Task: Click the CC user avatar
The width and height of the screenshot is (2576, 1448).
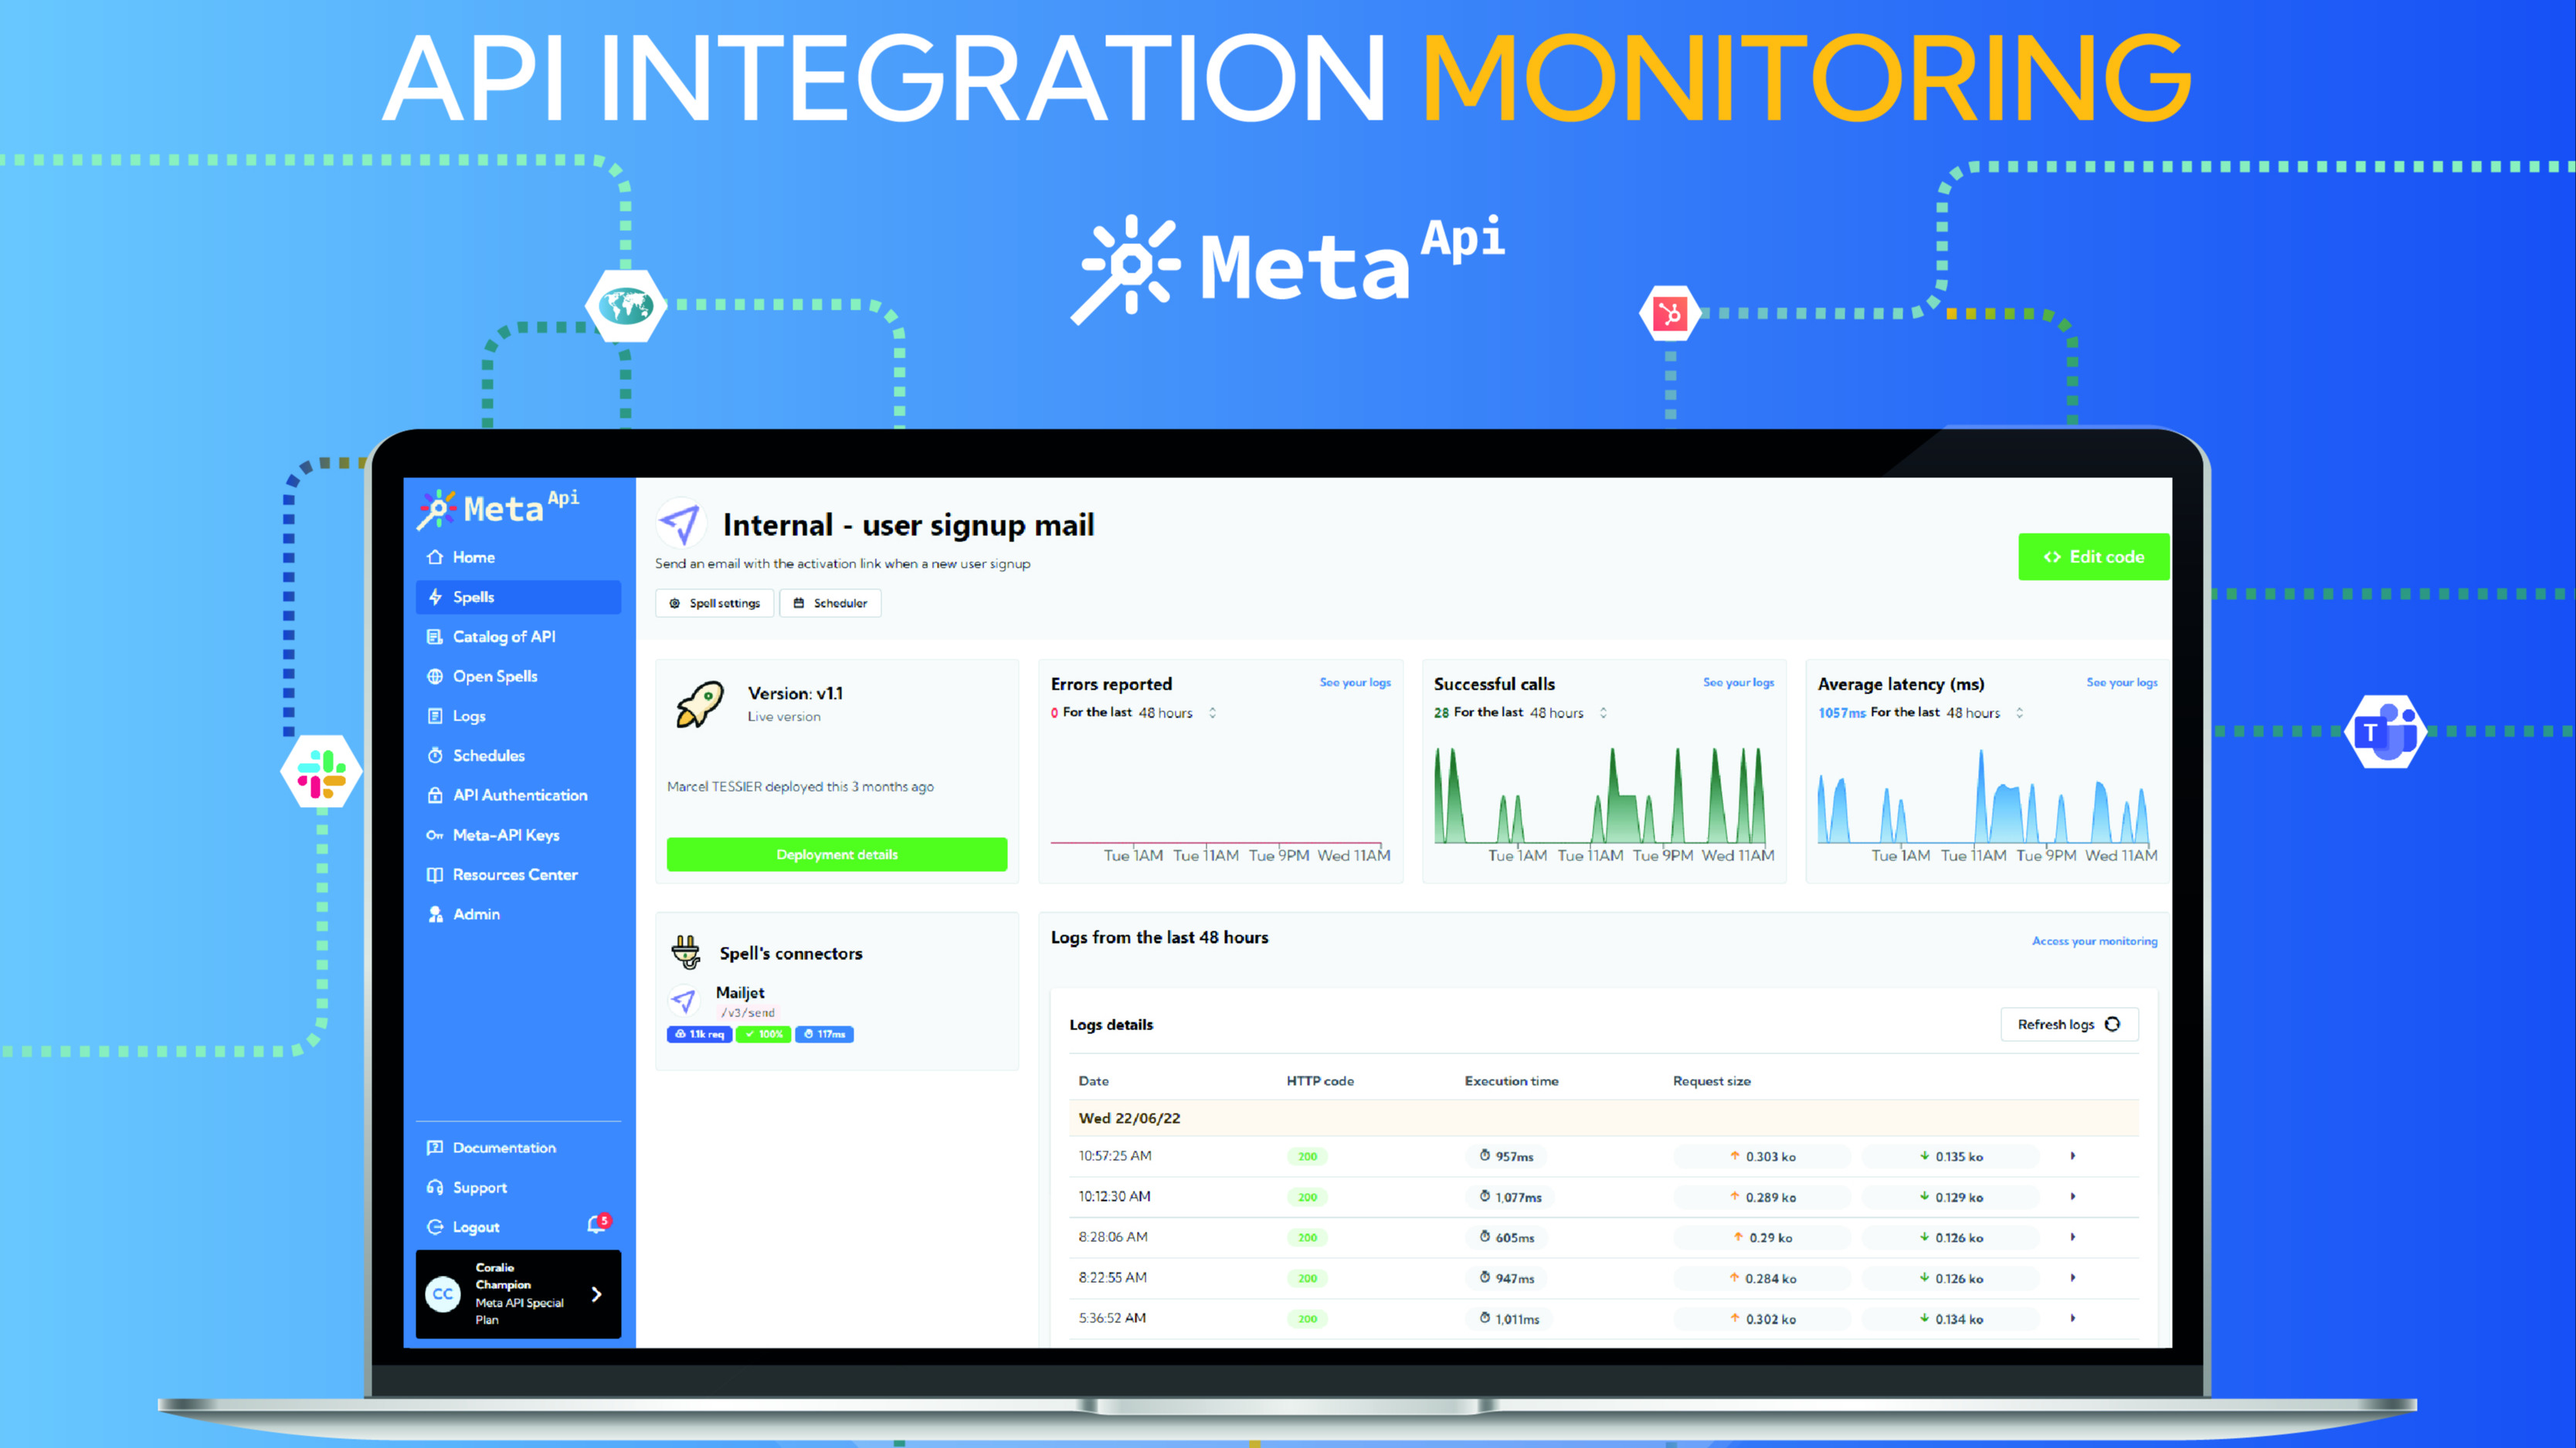Action: (443, 1294)
